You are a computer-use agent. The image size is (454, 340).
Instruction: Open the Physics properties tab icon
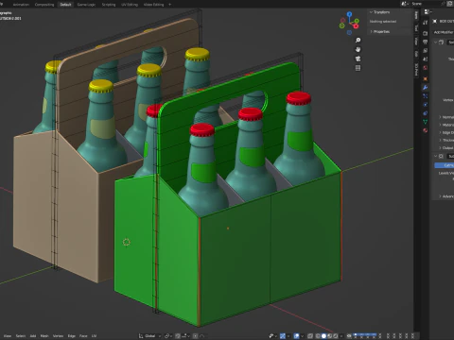tap(426, 105)
